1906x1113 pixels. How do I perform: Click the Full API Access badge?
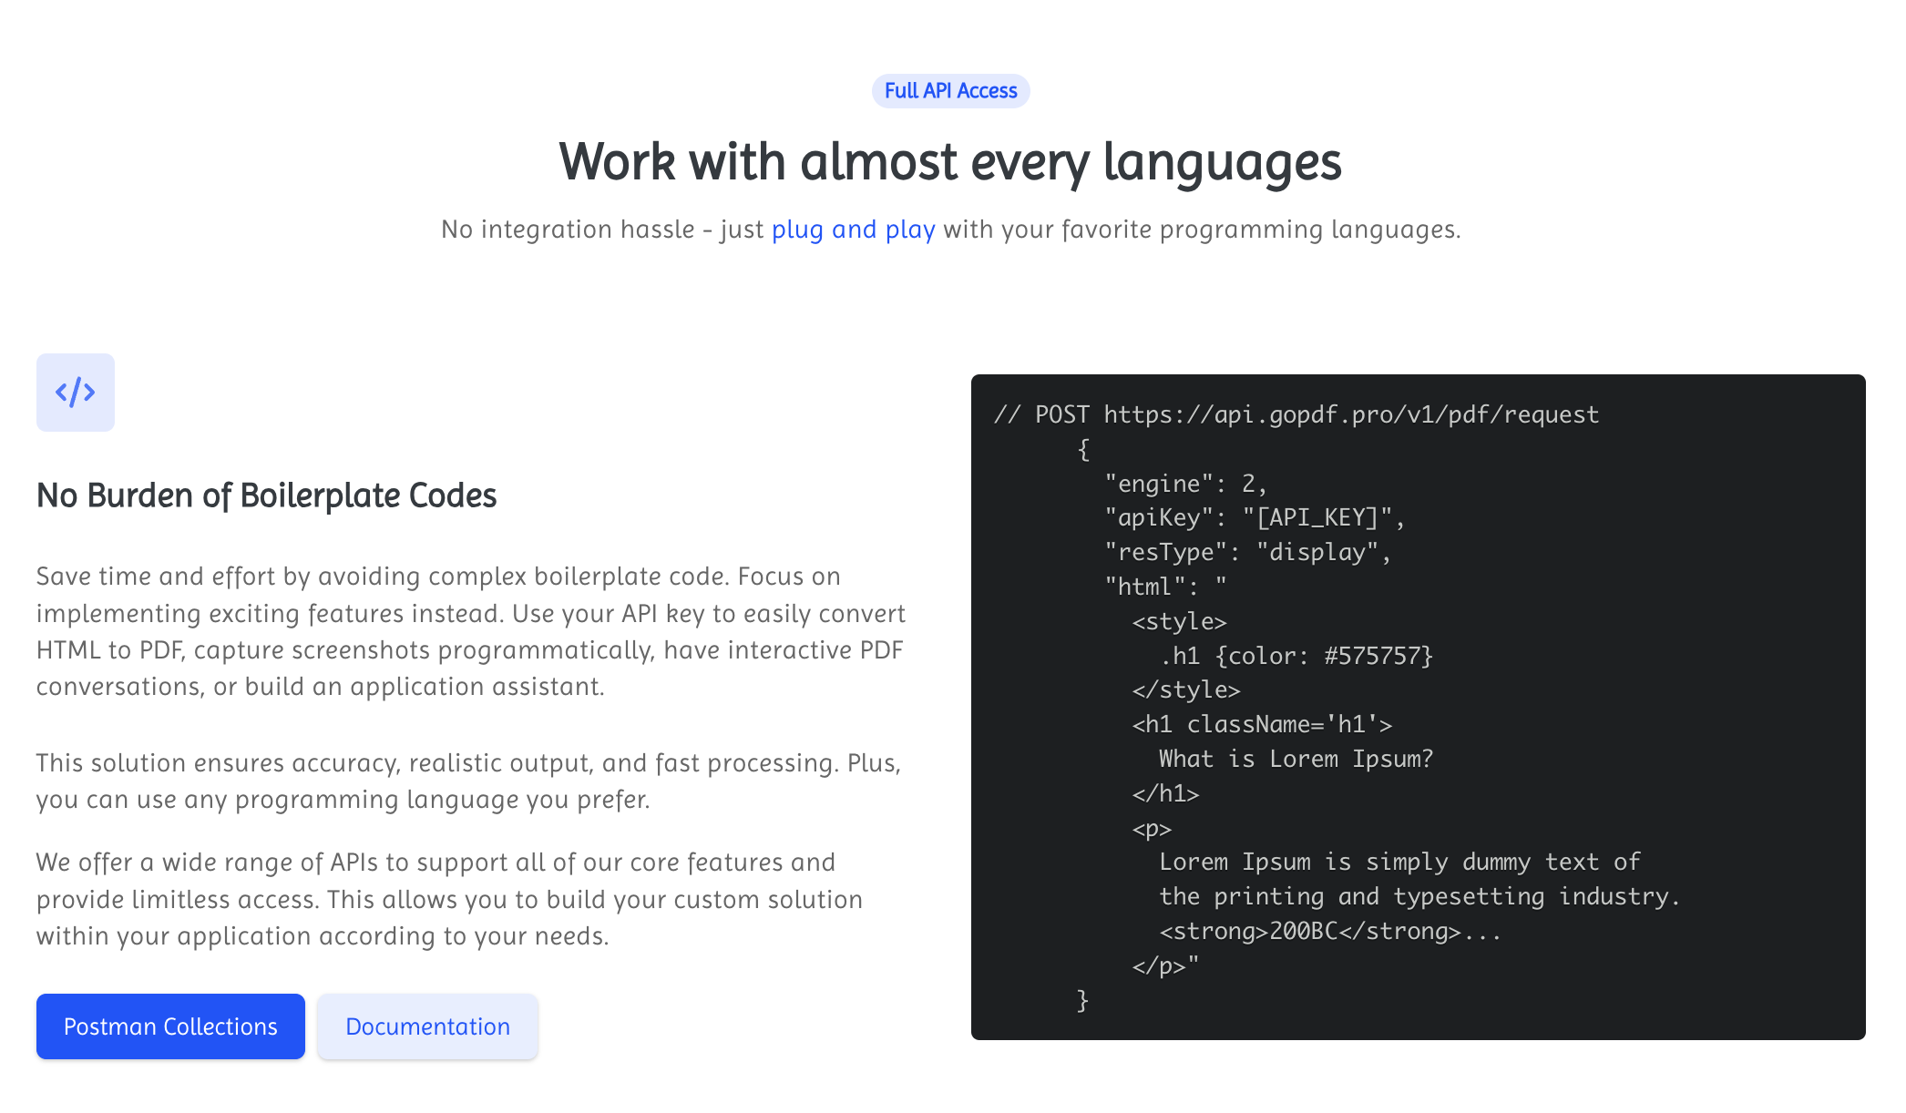[x=950, y=91]
